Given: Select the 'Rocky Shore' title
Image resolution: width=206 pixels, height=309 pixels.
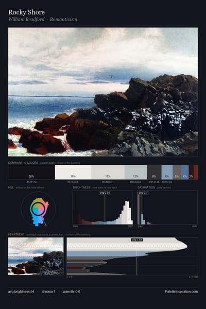Looking at the screenshot, I should point(26,12).
